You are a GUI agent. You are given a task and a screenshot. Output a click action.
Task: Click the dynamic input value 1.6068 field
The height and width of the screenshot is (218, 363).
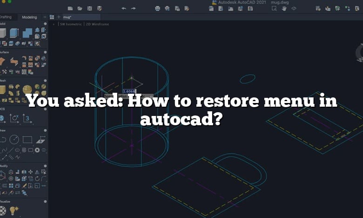pyautogui.click(x=129, y=91)
